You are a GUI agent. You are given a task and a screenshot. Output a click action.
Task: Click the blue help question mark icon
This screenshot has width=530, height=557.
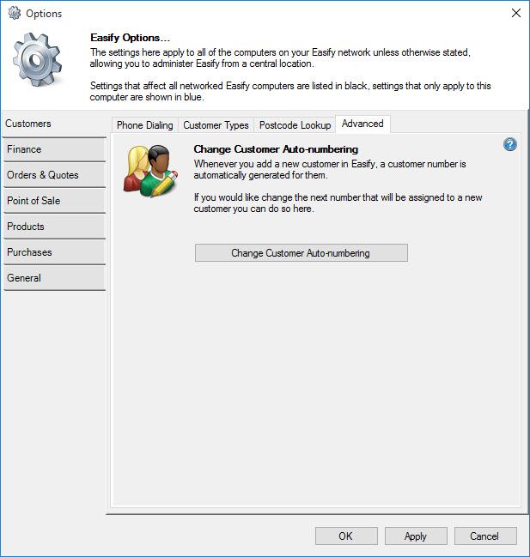point(510,144)
